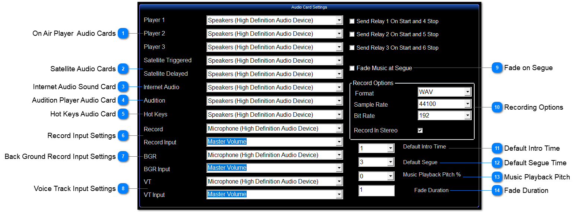Click the Default Intro Time label in dialog
The height and width of the screenshot is (213, 576).
(x=424, y=147)
